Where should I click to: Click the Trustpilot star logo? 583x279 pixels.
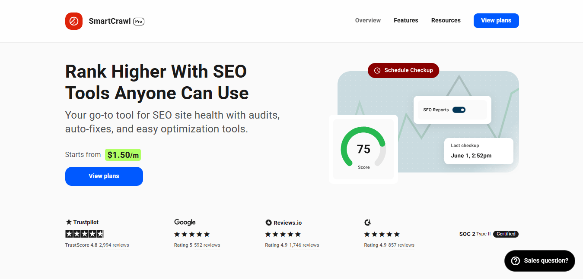tap(69, 222)
